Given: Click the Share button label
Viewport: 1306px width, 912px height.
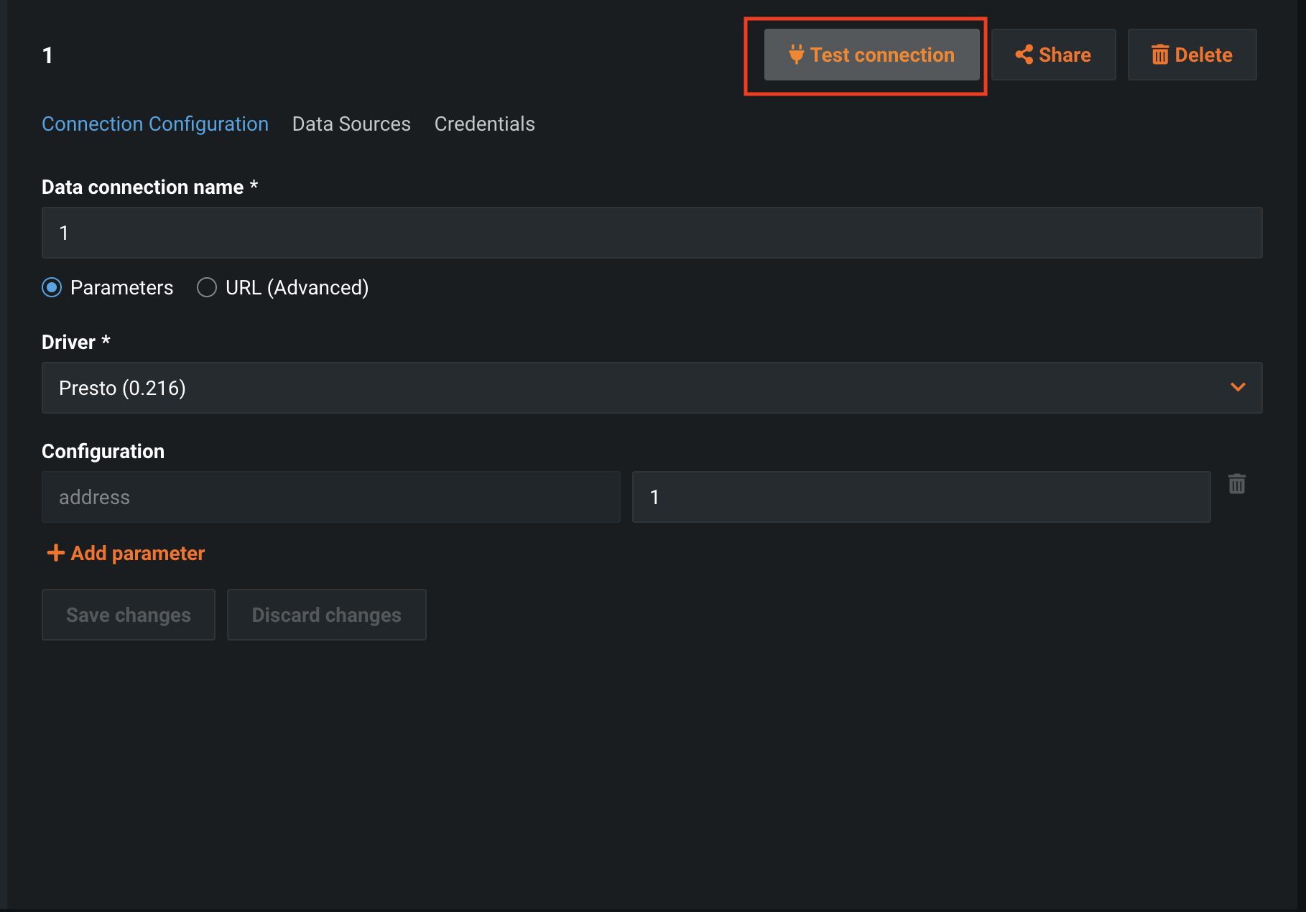Looking at the screenshot, I should coord(1065,55).
